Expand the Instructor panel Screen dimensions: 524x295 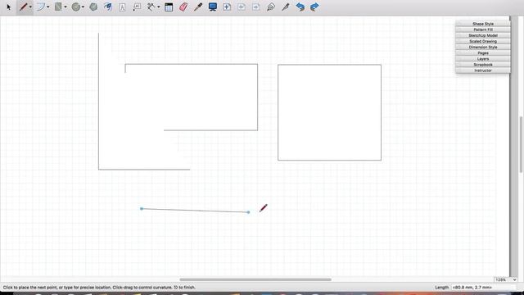483,70
